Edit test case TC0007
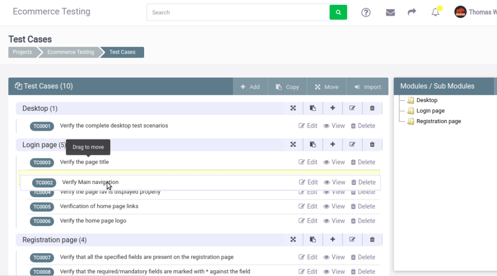 pyautogui.click(x=308, y=257)
